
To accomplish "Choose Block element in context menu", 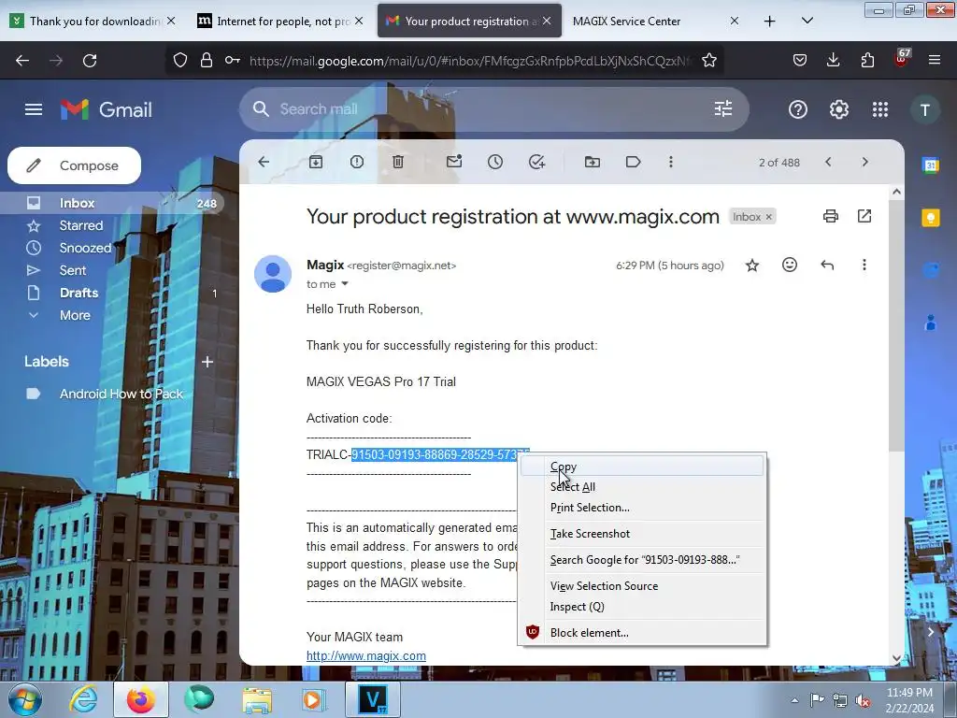I will coord(641,633).
